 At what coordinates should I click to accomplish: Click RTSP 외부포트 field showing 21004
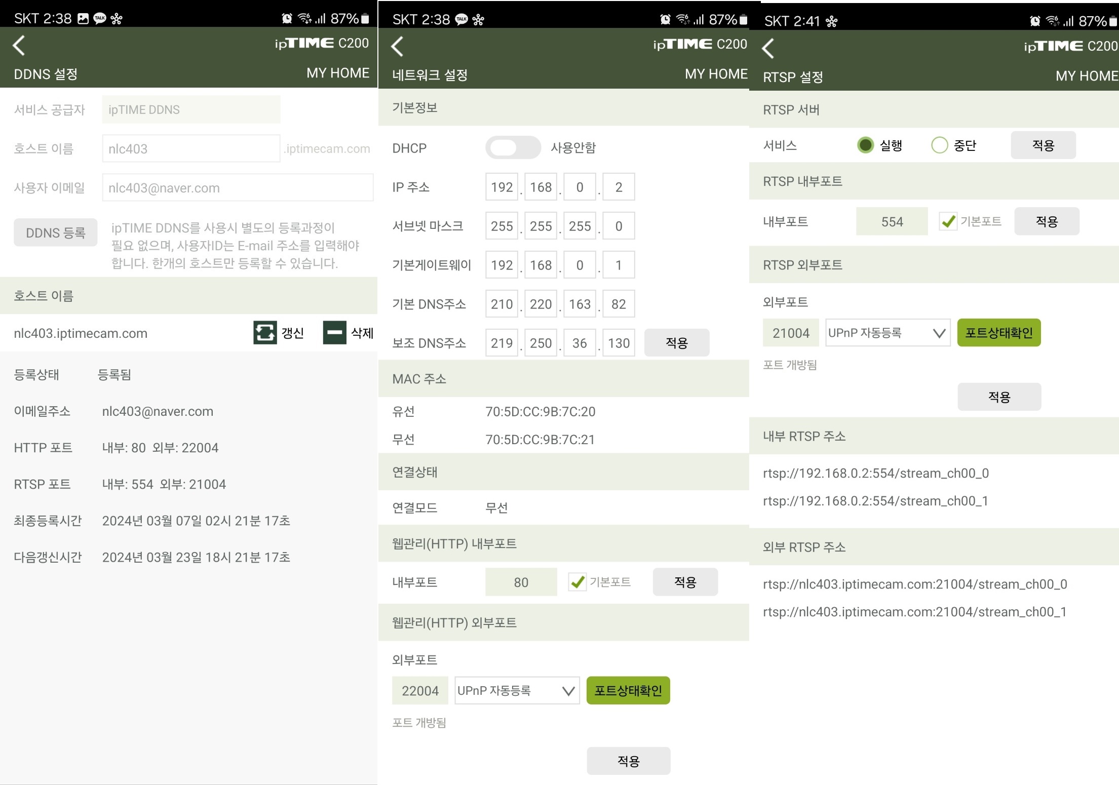pyautogui.click(x=791, y=333)
